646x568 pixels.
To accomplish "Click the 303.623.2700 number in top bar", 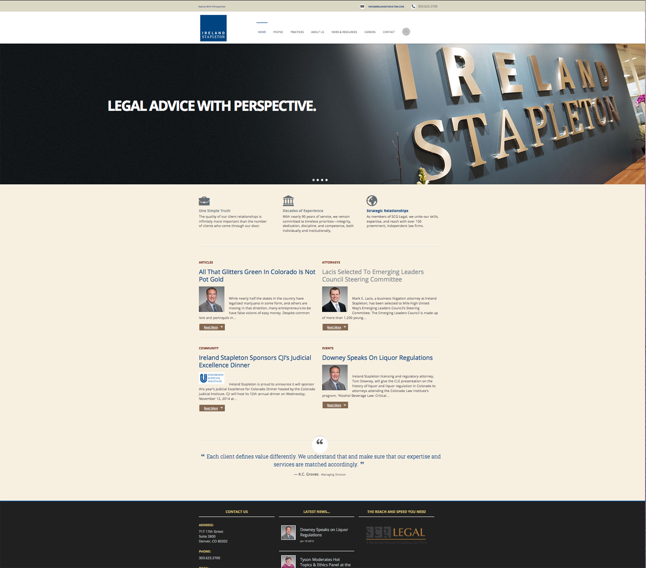I will (428, 7).
